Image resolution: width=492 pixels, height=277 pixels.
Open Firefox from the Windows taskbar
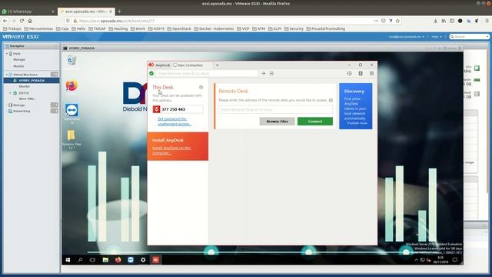click(x=118, y=260)
